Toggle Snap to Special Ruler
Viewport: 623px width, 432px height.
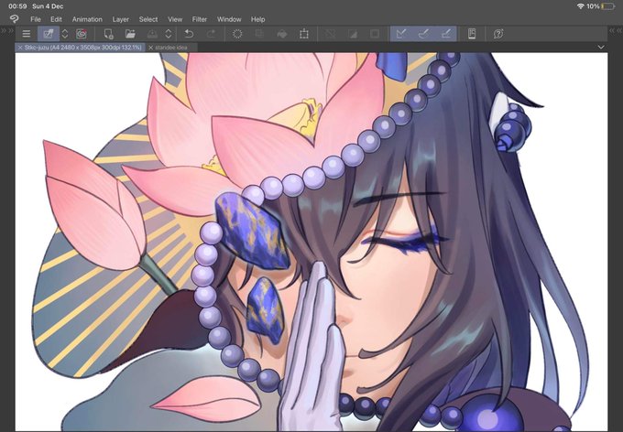pos(423,34)
